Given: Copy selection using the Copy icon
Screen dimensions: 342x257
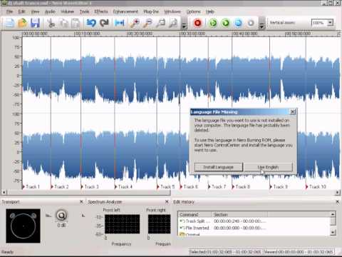Looking at the screenshot, I should tap(63, 23).
